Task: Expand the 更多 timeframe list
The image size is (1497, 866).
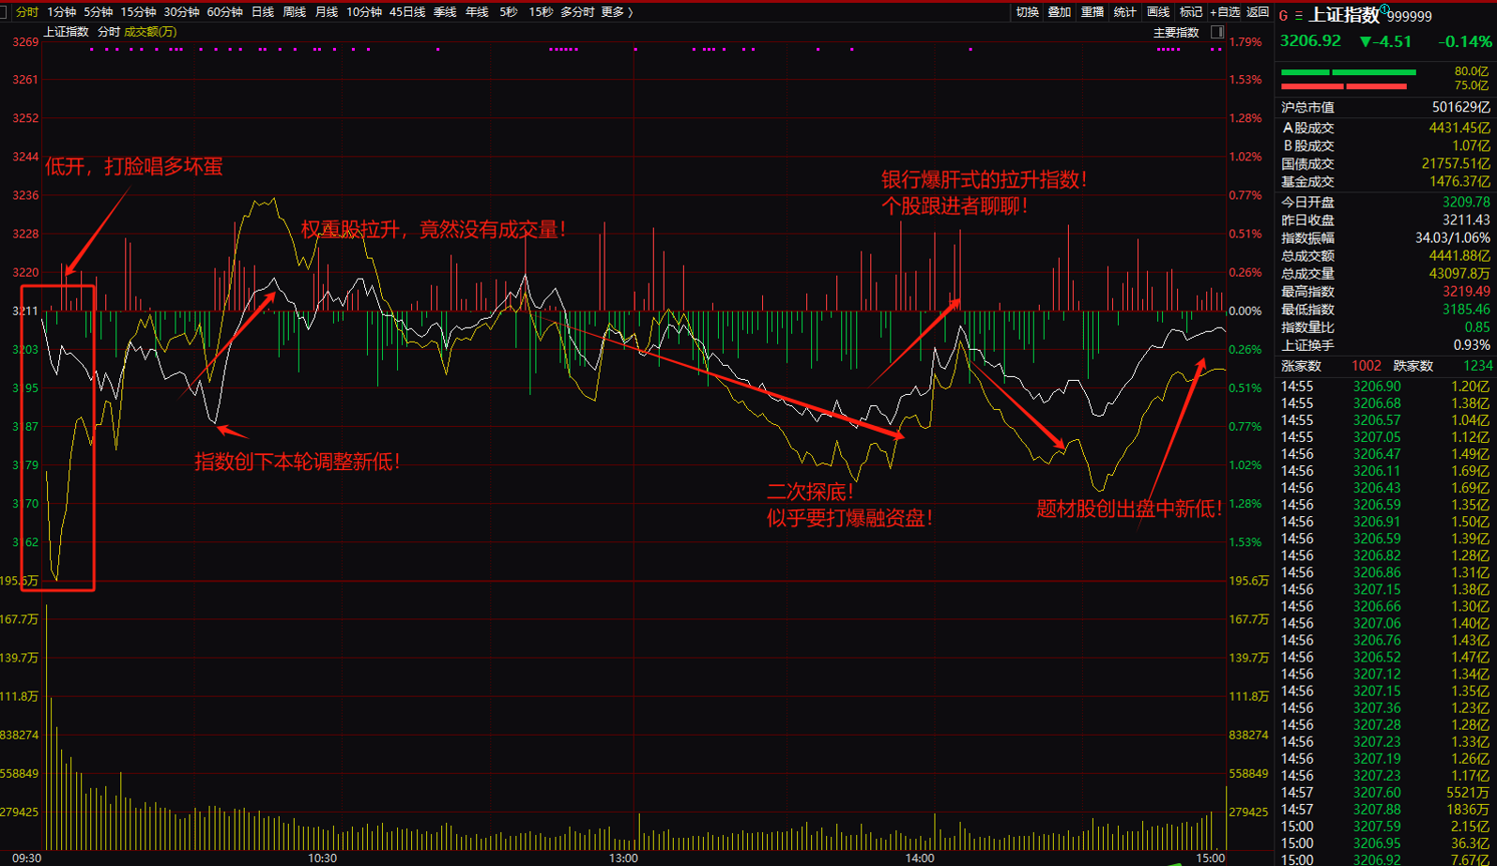Action: click(x=616, y=12)
